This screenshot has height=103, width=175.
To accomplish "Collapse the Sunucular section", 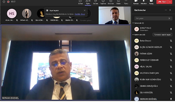I will click(x=133, y=23).
